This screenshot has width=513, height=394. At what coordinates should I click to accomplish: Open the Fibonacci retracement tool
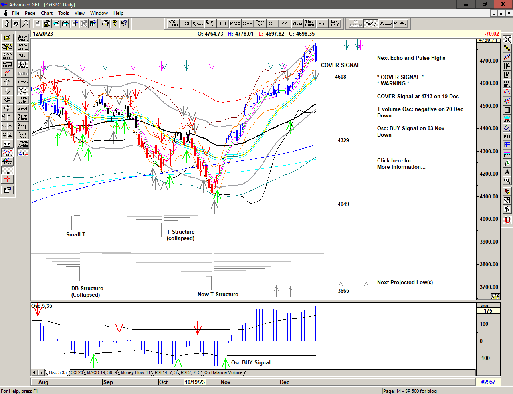tap(507, 66)
